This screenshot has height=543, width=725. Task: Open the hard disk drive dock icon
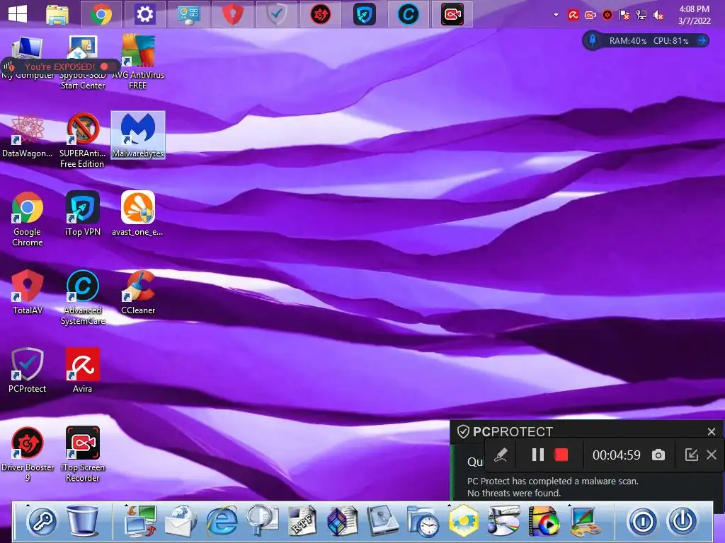point(383,521)
